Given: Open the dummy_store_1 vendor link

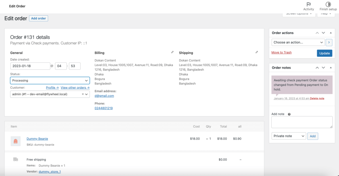Looking at the screenshot, I should [x=50, y=172].
